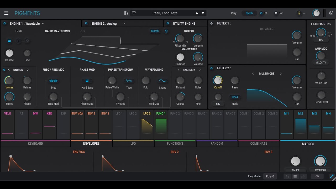Open Play Mode Poly 6 selector
Image resolution: width=336 pixels, height=189 pixels.
click(270, 176)
